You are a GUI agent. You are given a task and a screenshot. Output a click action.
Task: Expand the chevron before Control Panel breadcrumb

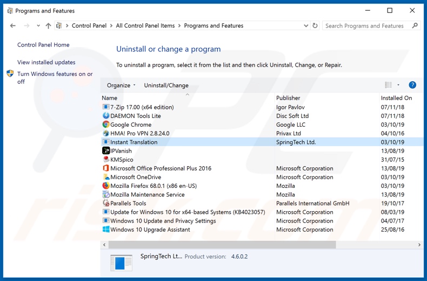click(67, 25)
